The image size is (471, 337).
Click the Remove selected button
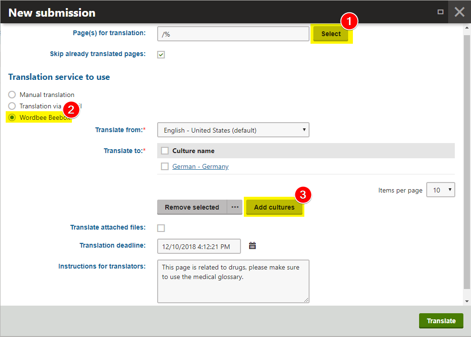tap(192, 207)
